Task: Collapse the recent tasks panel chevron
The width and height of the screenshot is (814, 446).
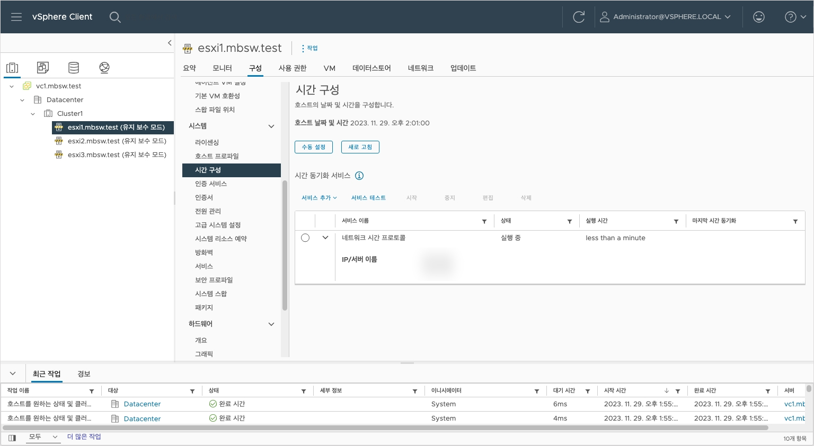Action: coord(13,374)
